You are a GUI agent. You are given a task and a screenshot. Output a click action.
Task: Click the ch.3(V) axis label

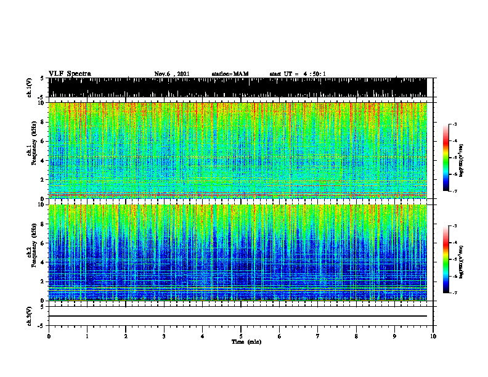tap(29, 317)
